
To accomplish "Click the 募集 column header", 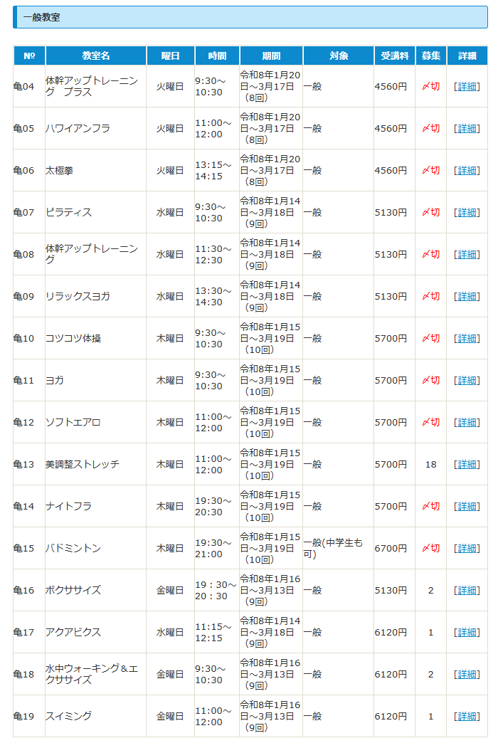I will click(430, 56).
